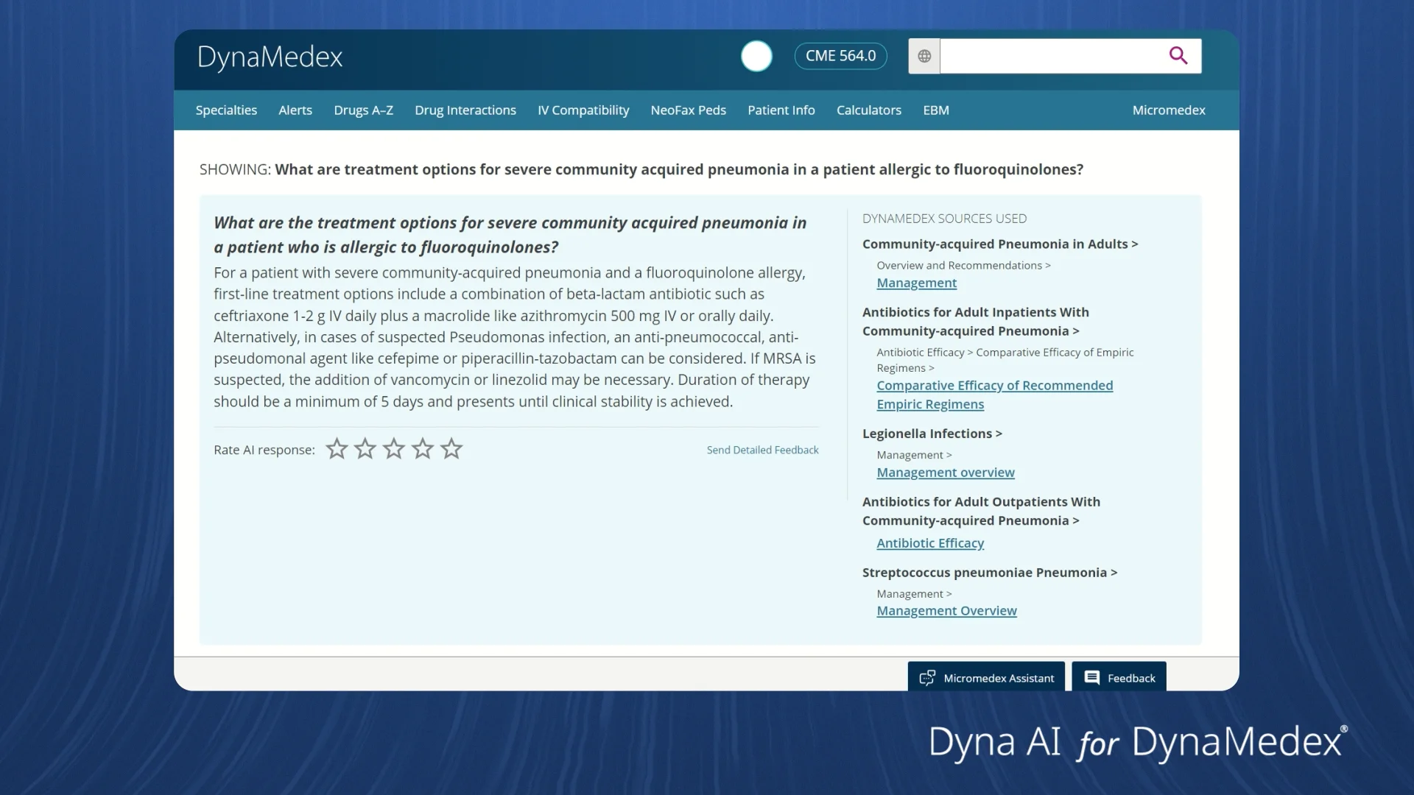
Task: Give a five-star rating to the AI response
Action: [x=451, y=448]
